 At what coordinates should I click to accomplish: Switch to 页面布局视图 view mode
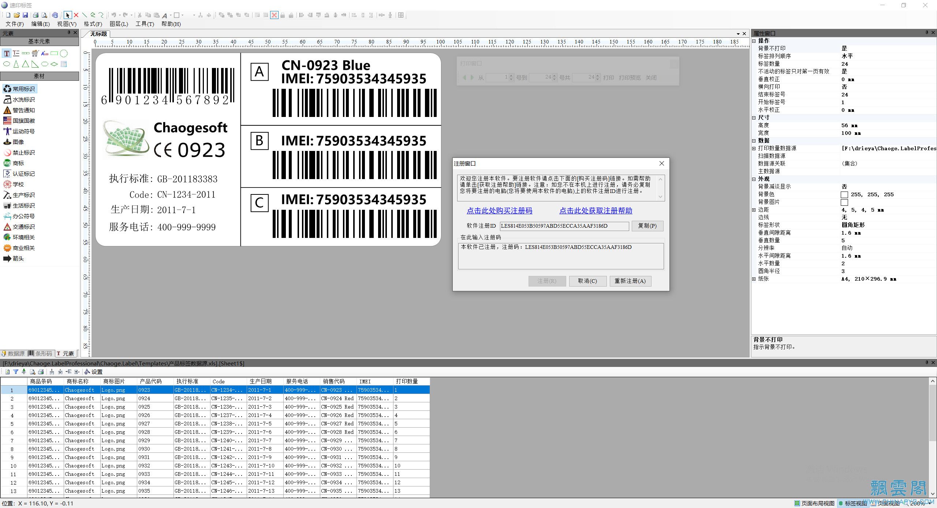814,503
